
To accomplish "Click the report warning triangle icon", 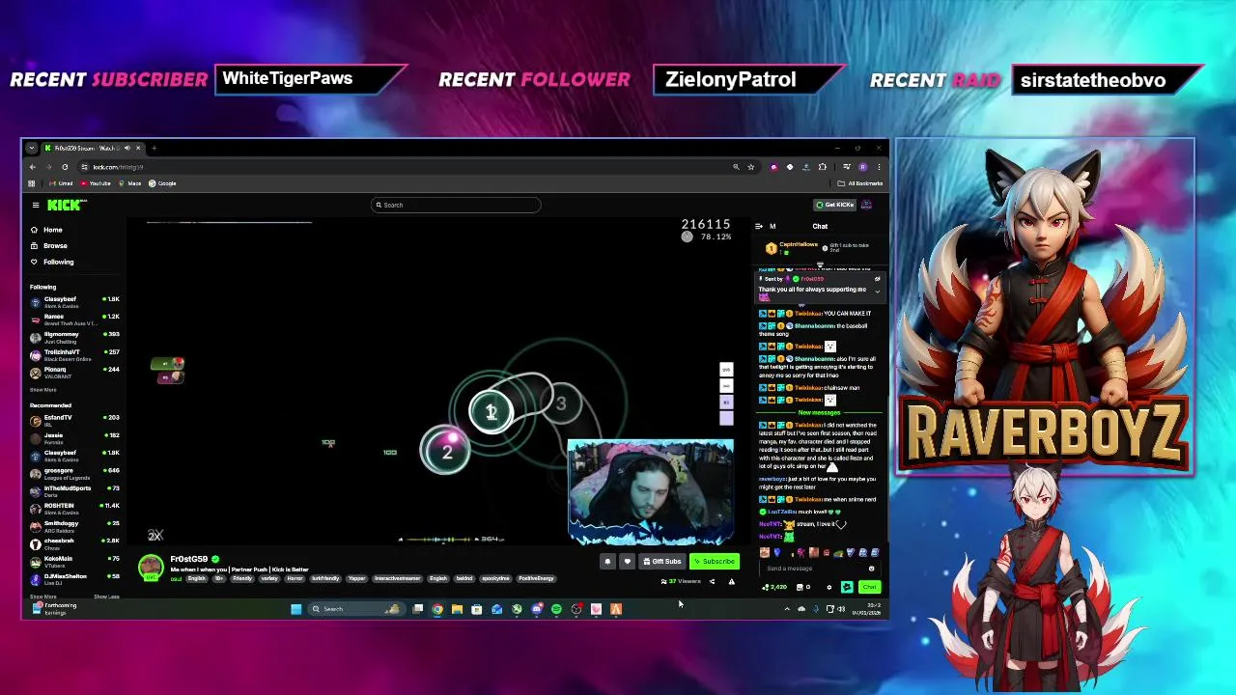I will click(731, 581).
